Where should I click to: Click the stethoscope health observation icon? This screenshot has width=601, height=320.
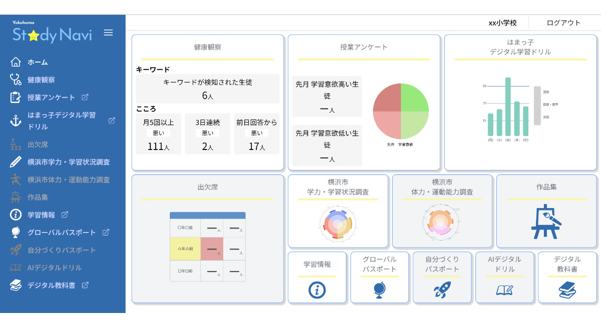16,79
